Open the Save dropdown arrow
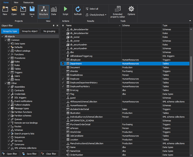The height and width of the screenshot is (157, 193). click(x=32, y=17)
